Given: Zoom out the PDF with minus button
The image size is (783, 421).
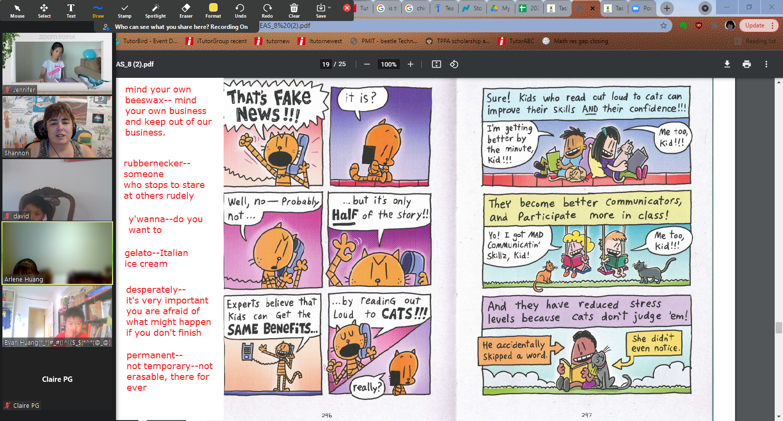Looking at the screenshot, I should (x=367, y=64).
